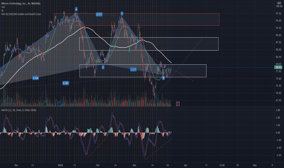
Task: Click the 25 date label
Action: (x=237, y=165)
